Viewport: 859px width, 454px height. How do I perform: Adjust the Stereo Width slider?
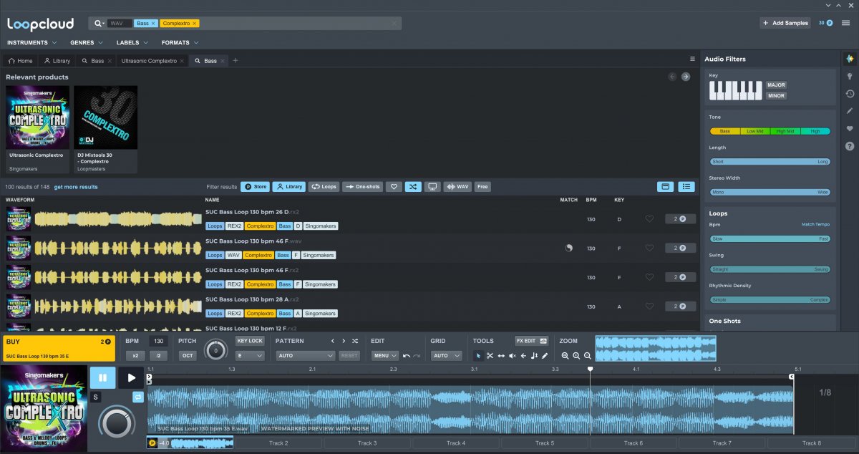pyautogui.click(x=770, y=192)
